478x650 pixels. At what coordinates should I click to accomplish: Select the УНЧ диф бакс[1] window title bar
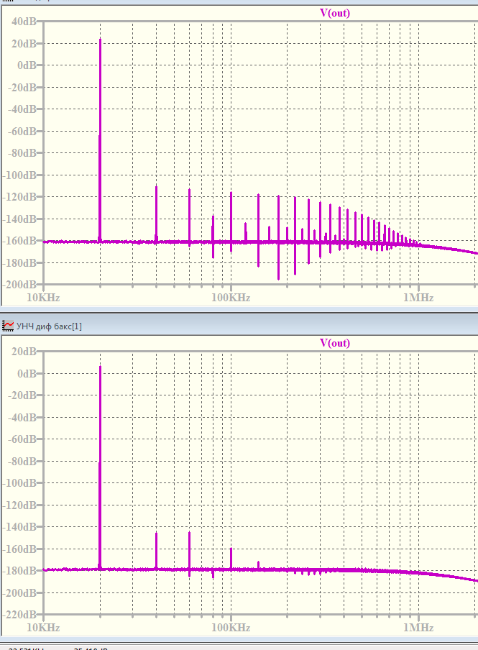(239, 326)
